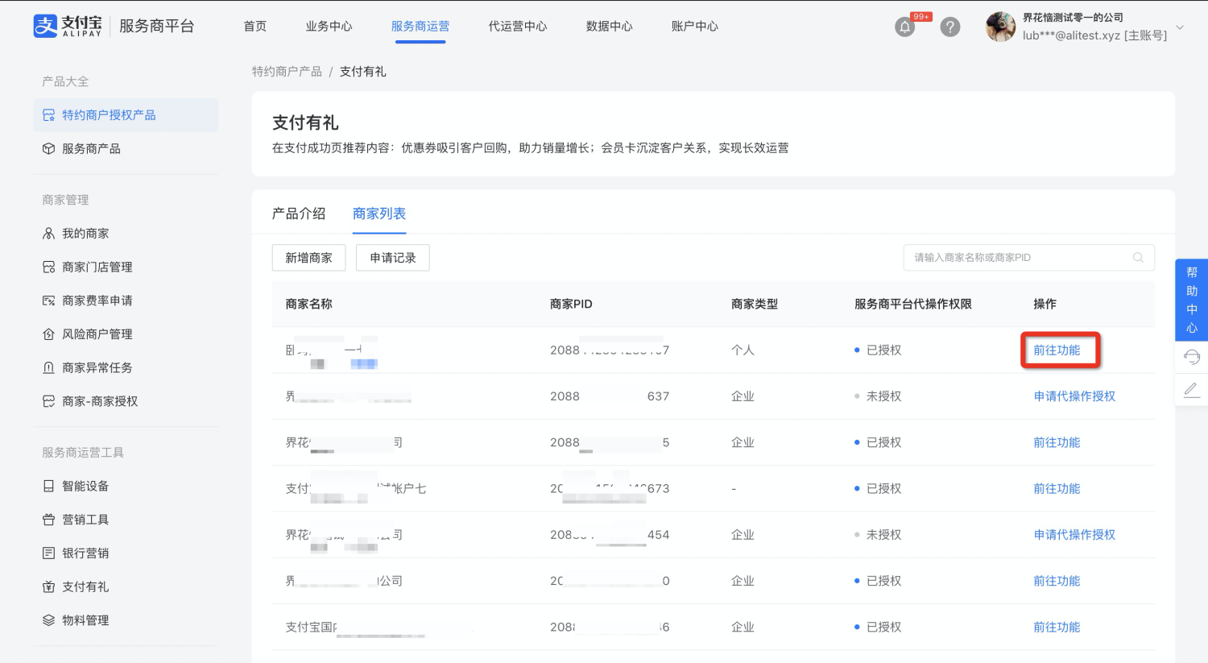Viewport: 1208px width, 663px height.
Task: Click the 商家-商家授权 icon
Action: [x=48, y=401]
